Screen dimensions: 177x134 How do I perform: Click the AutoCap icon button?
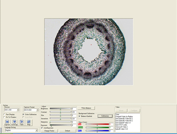point(15,123)
